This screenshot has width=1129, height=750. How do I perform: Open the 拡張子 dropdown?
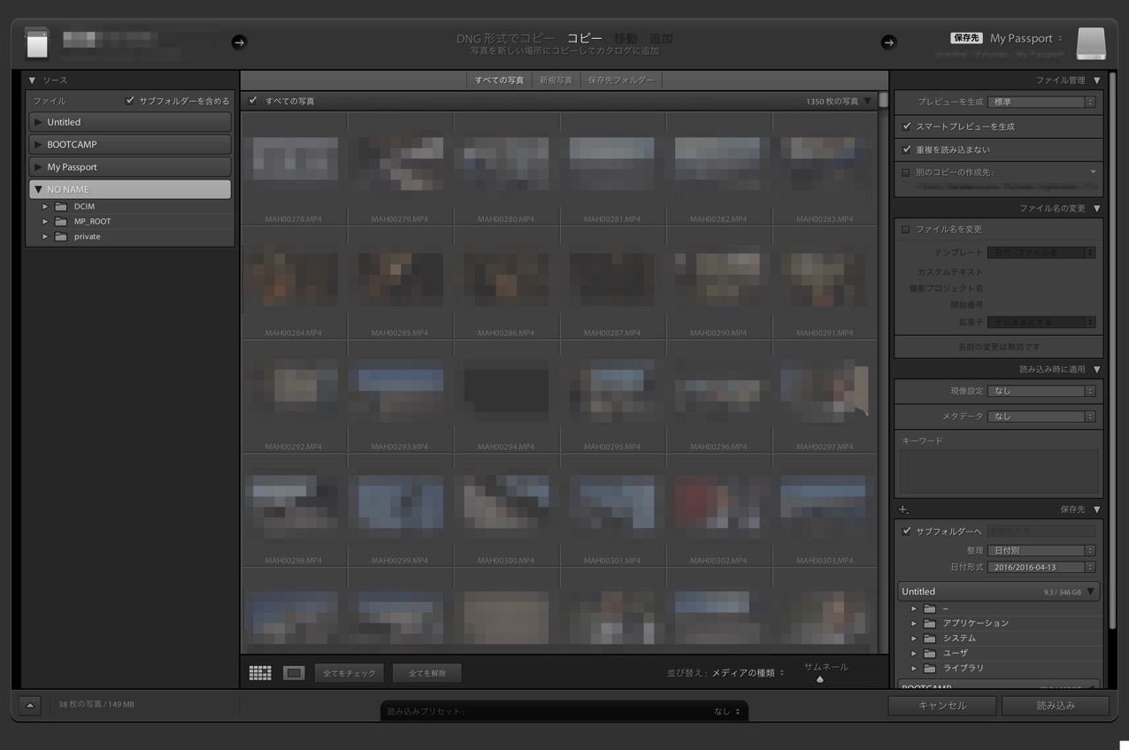pos(1041,322)
